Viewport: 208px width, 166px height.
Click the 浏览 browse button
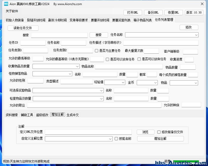point(146,132)
